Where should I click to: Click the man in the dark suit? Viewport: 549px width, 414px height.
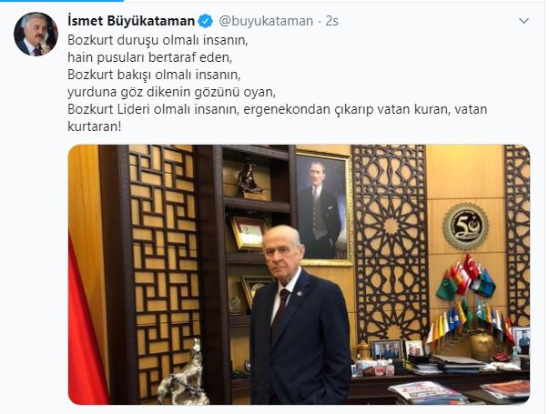[x=300, y=315]
